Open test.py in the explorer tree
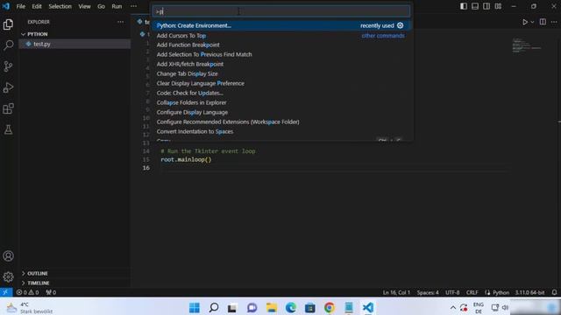This screenshot has height=315, width=561. coord(75,44)
